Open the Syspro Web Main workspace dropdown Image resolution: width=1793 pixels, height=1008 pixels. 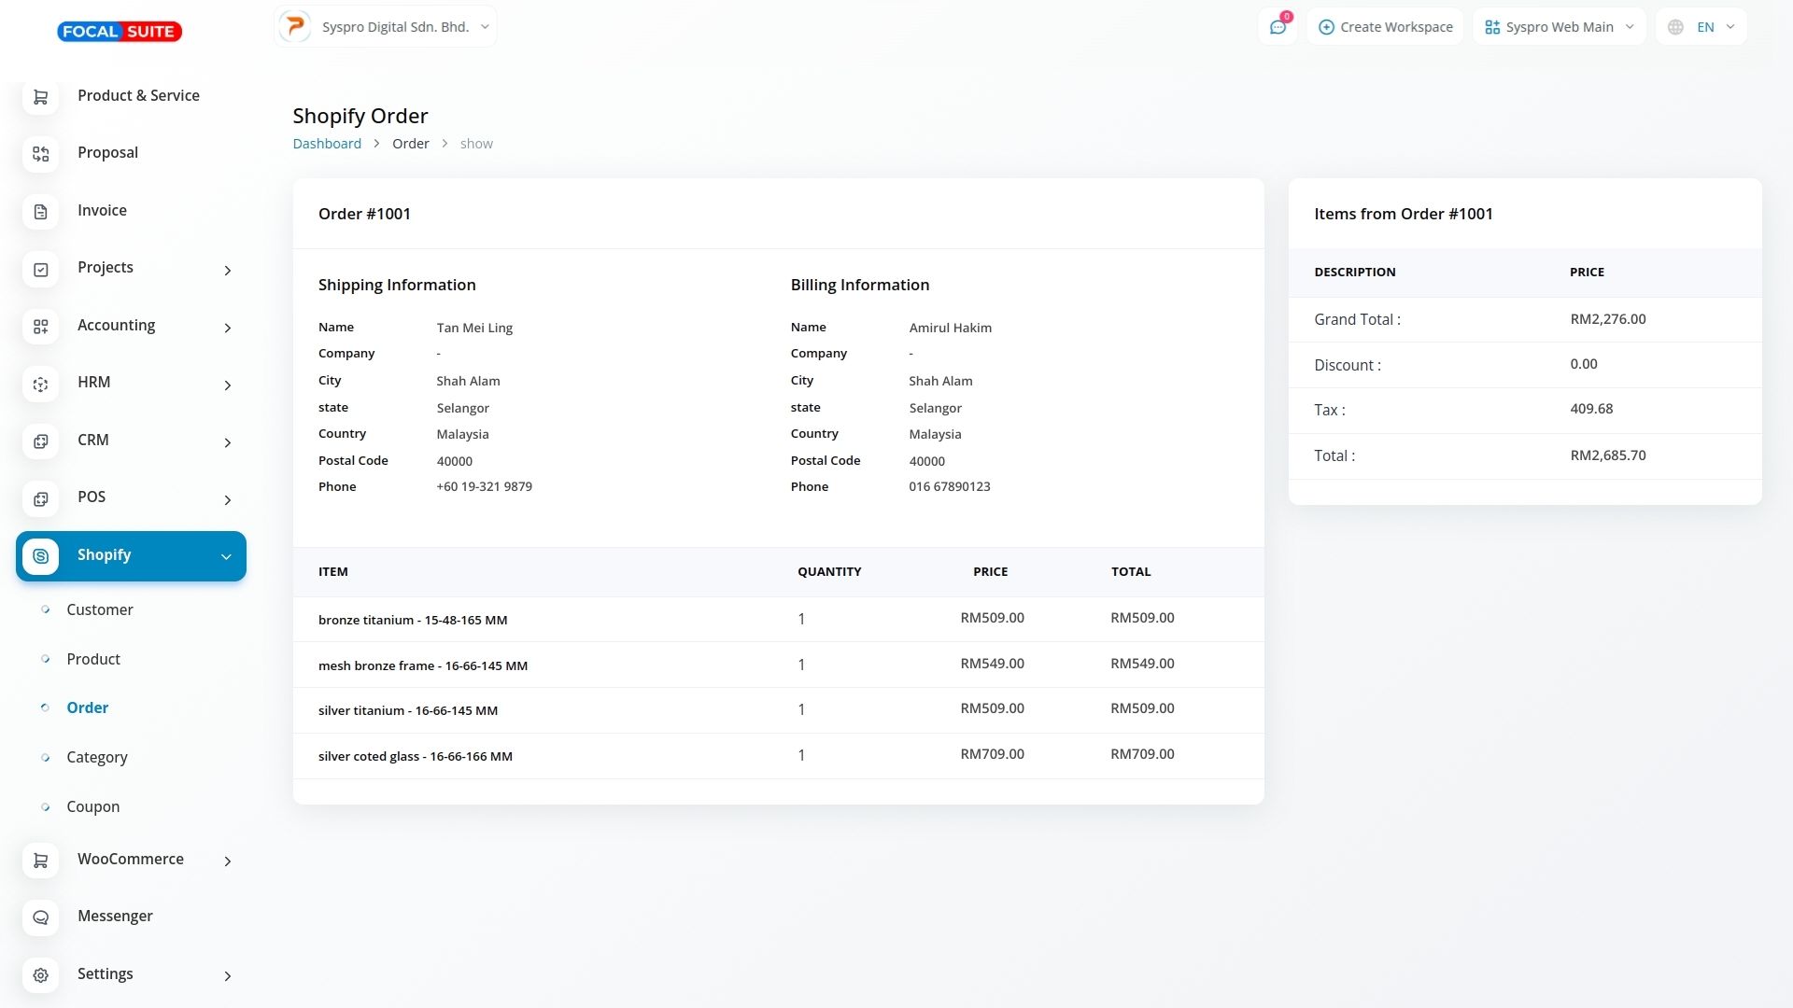click(x=1559, y=27)
